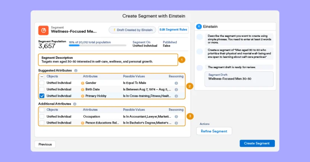The width and height of the screenshot is (310, 162).
Task: Check the Occupation attribute checkbox
Action: 42,116
